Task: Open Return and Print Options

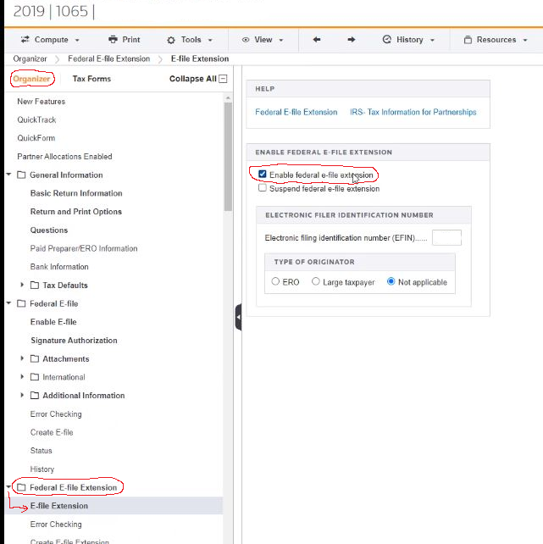Action: [76, 212]
